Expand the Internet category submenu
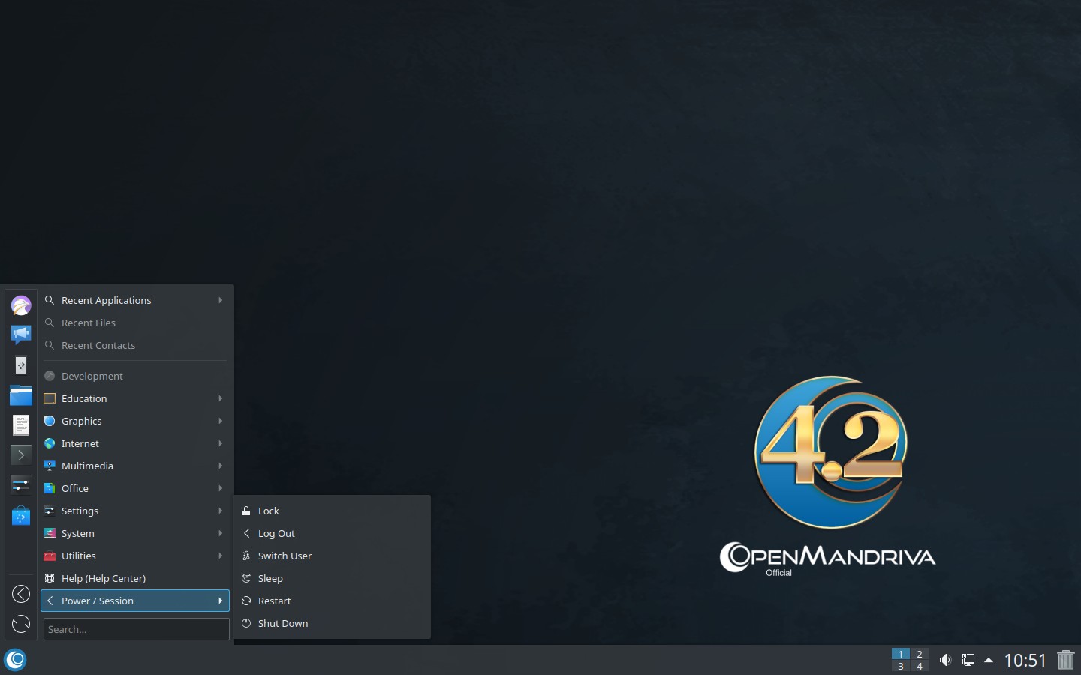Screen dimensions: 1081x675 [135, 443]
